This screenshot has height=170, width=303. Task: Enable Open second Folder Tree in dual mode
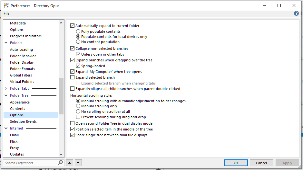click(72, 123)
